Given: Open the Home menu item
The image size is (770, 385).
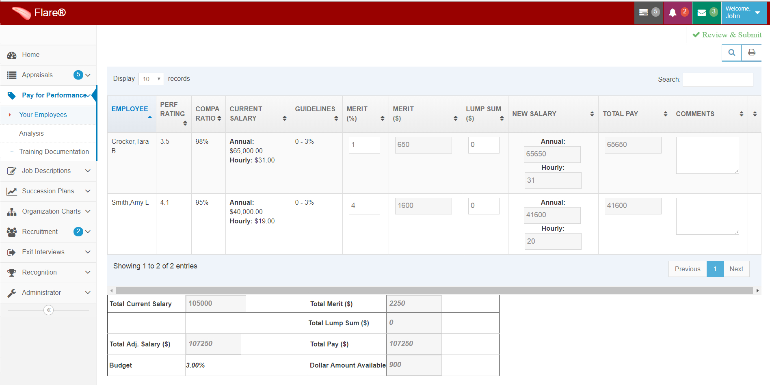Looking at the screenshot, I should click(48, 55).
